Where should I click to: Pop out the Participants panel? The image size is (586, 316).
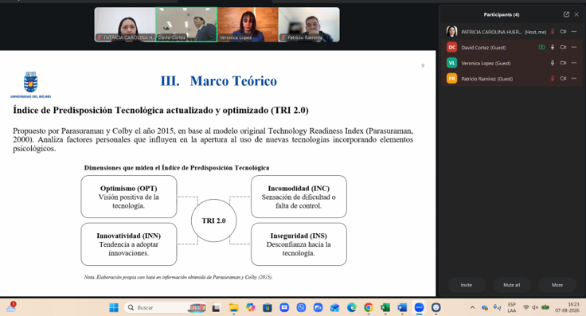[566, 14]
